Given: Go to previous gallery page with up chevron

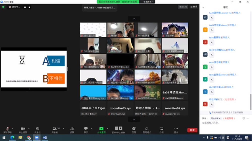Looking at the screenshot, I should pyautogui.click(x=134, y=19).
